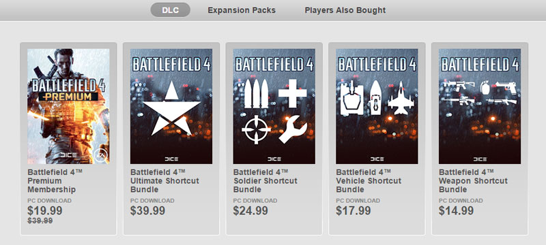This screenshot has width=546, height=245.
Task: Click the bullets icon on Soldier Shortcut Bundle
Action: pos(257,94)
